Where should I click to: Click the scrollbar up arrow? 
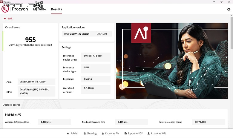click(x=232, y=15)
